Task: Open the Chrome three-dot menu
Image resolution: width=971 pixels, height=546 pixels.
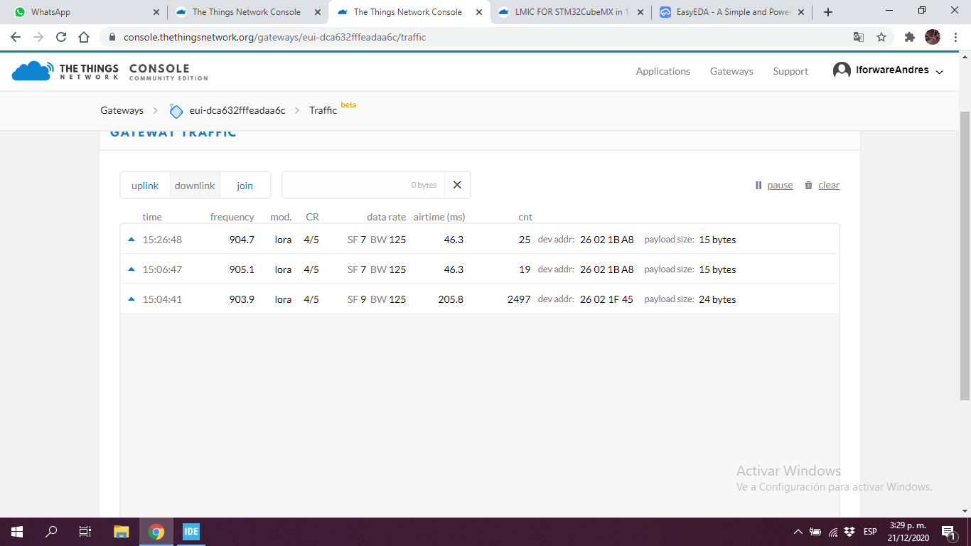Action: pos(955,37)
